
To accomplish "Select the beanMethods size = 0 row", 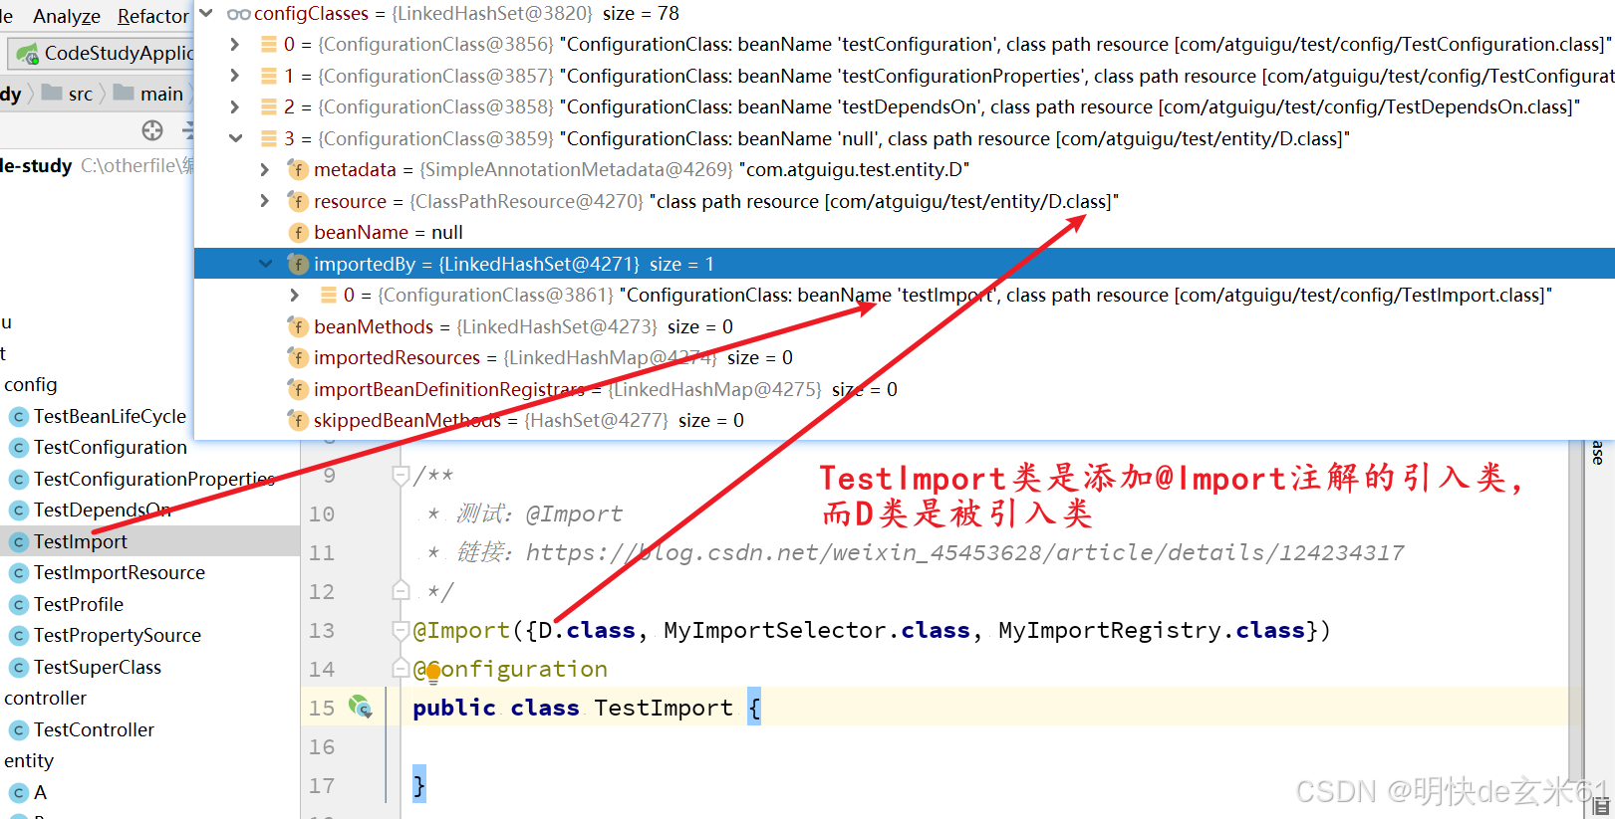I will tap(905, 326).
